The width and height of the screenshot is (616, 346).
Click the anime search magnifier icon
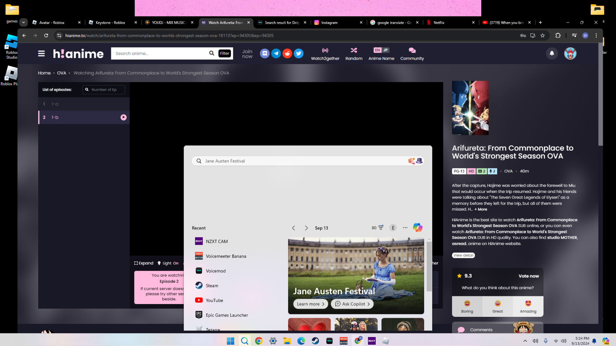tap(211, 54)
